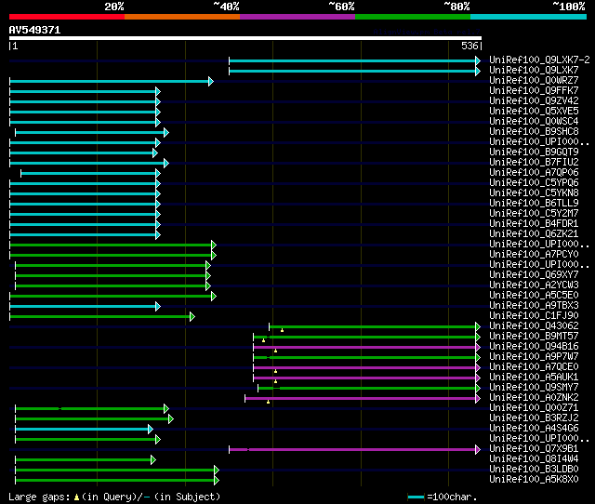The image size is (595, 504).
Task: Open hit UniRef100_B9GQT9
Action: point(534,153)
